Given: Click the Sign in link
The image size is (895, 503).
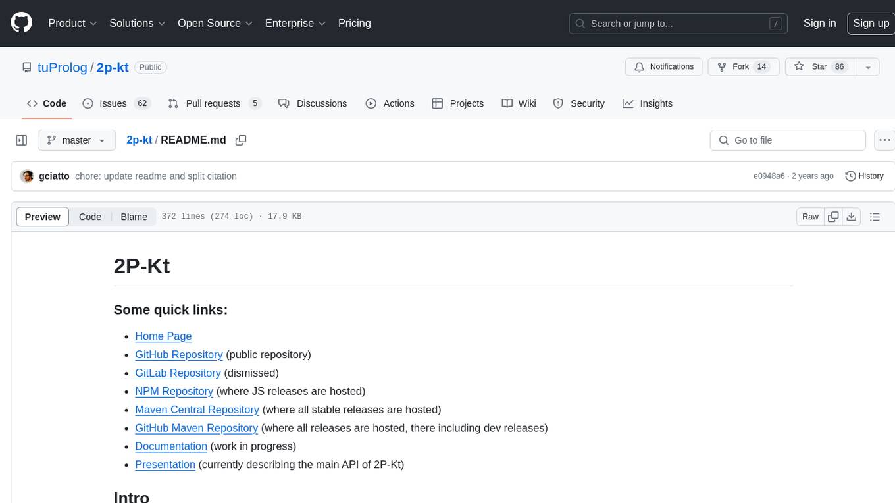Looking at the screenshot, I should (x=819, y=23).
